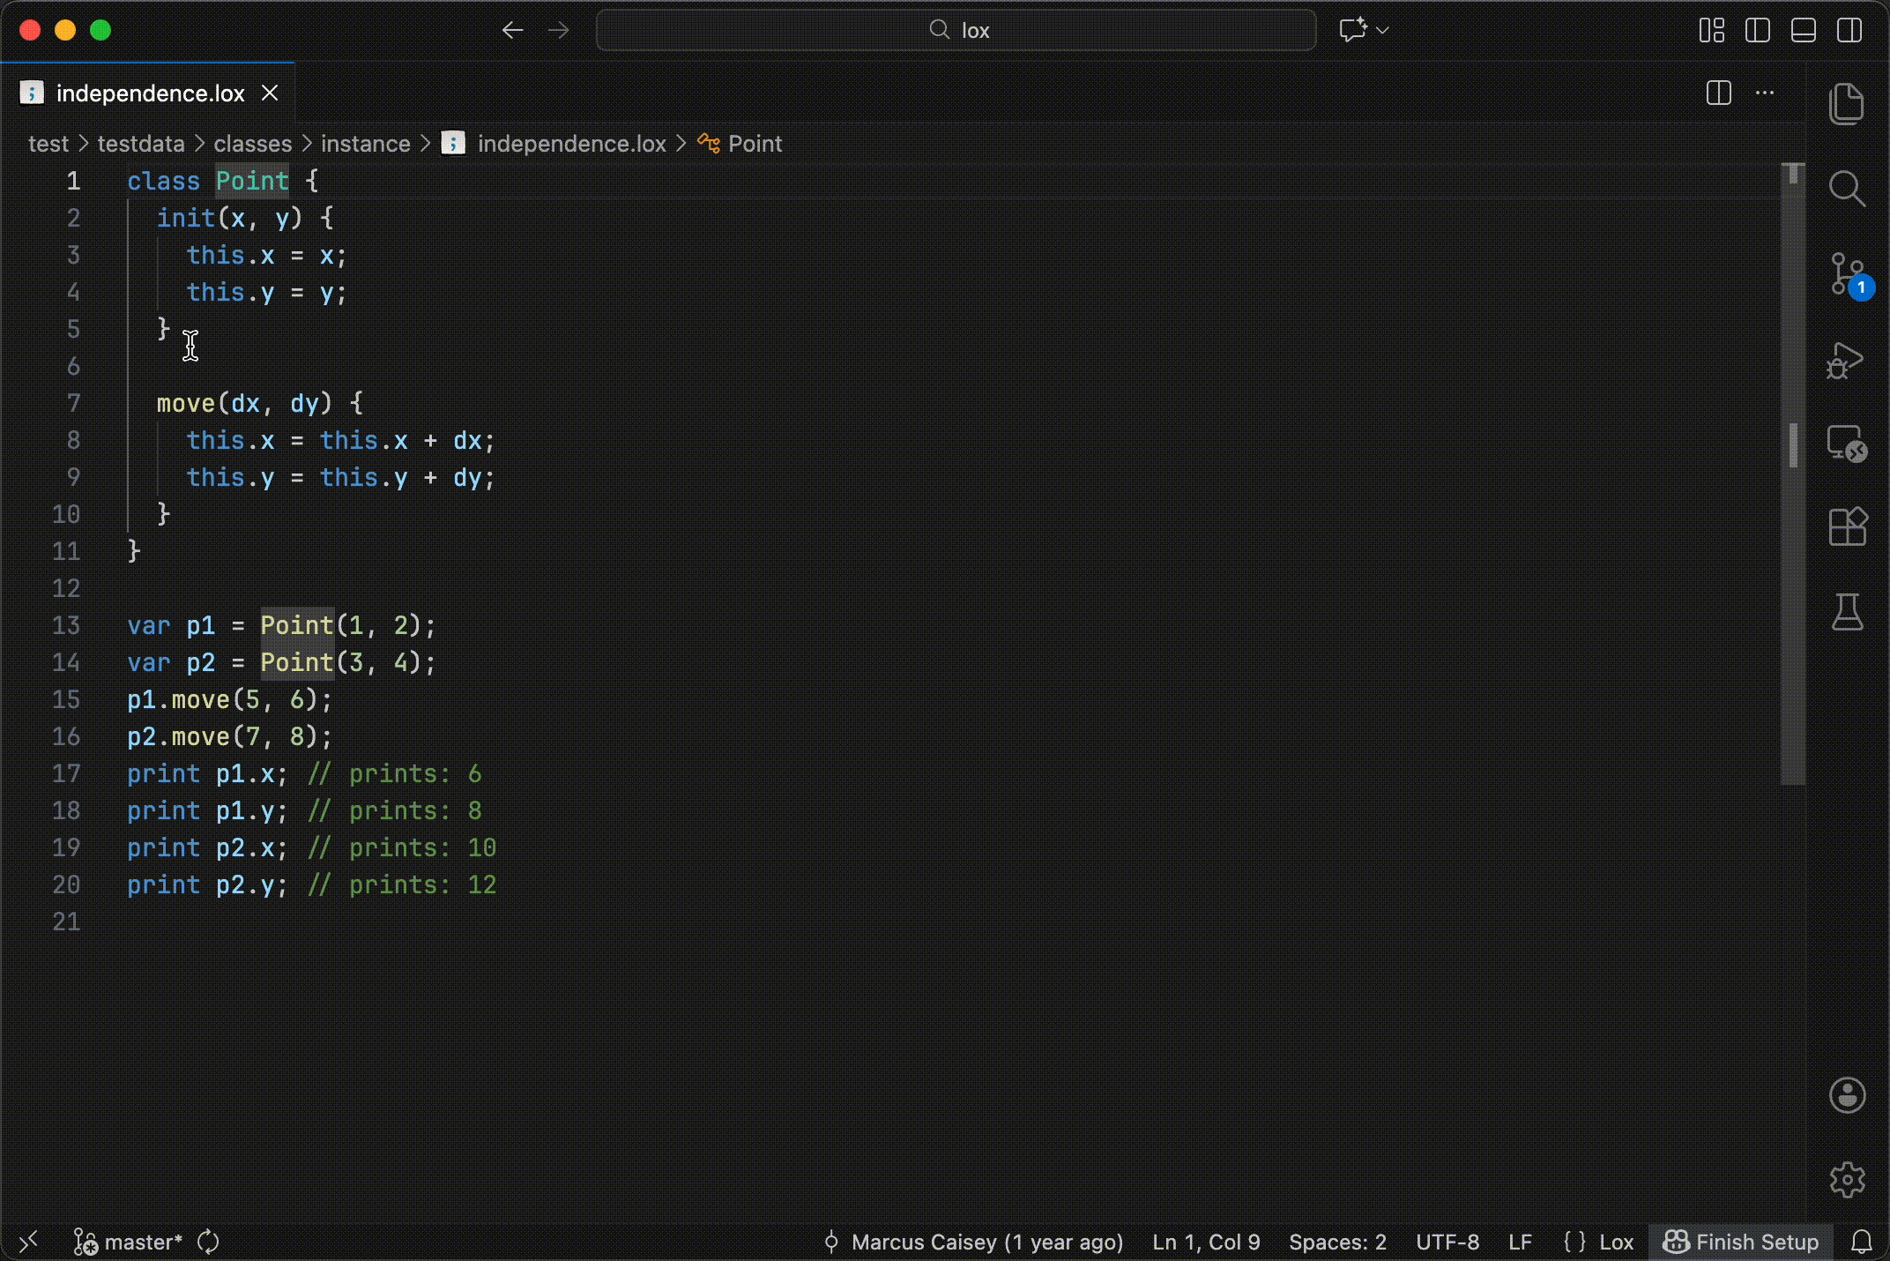Select the independence.lox tab
Screen dimensions: 1890x1261
(150, 93)
